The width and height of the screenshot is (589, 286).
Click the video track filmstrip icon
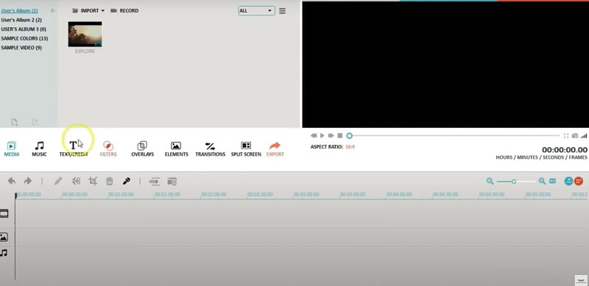(4, 213)
